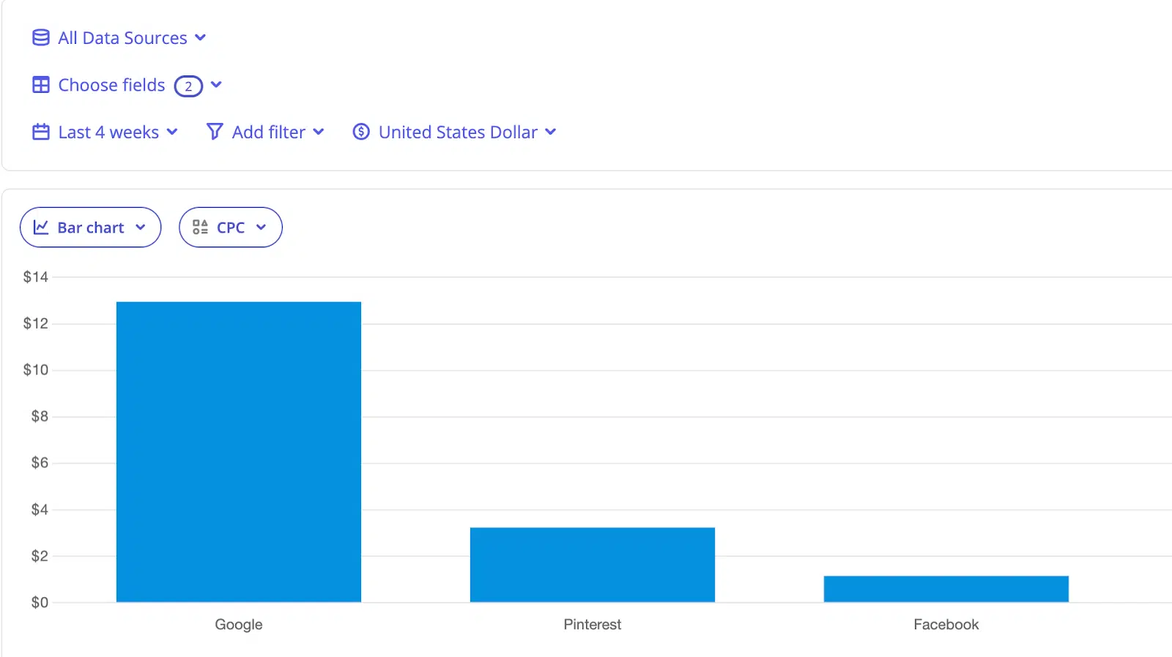Expand the chevron next to United States Dollar

pos(551,132)
